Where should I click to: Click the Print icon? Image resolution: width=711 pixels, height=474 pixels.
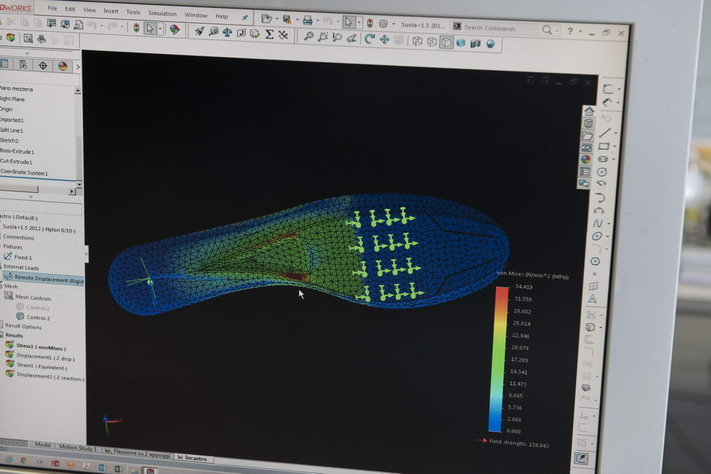308,20
